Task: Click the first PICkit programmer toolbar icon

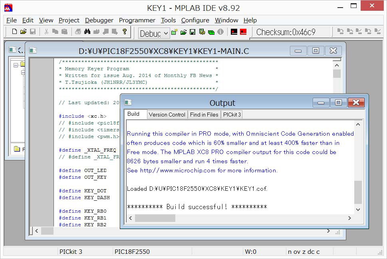Action: point(340,31)
